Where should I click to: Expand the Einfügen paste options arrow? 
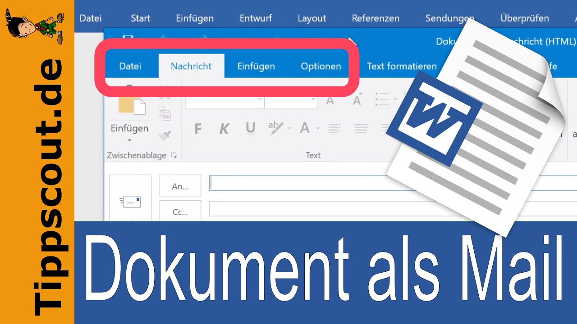click(x=129, y=140)
